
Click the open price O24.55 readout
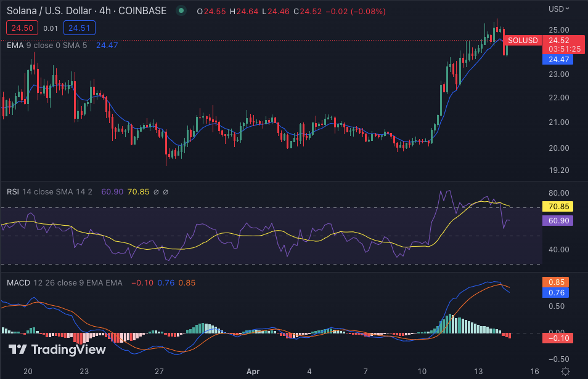pos(211,12)
